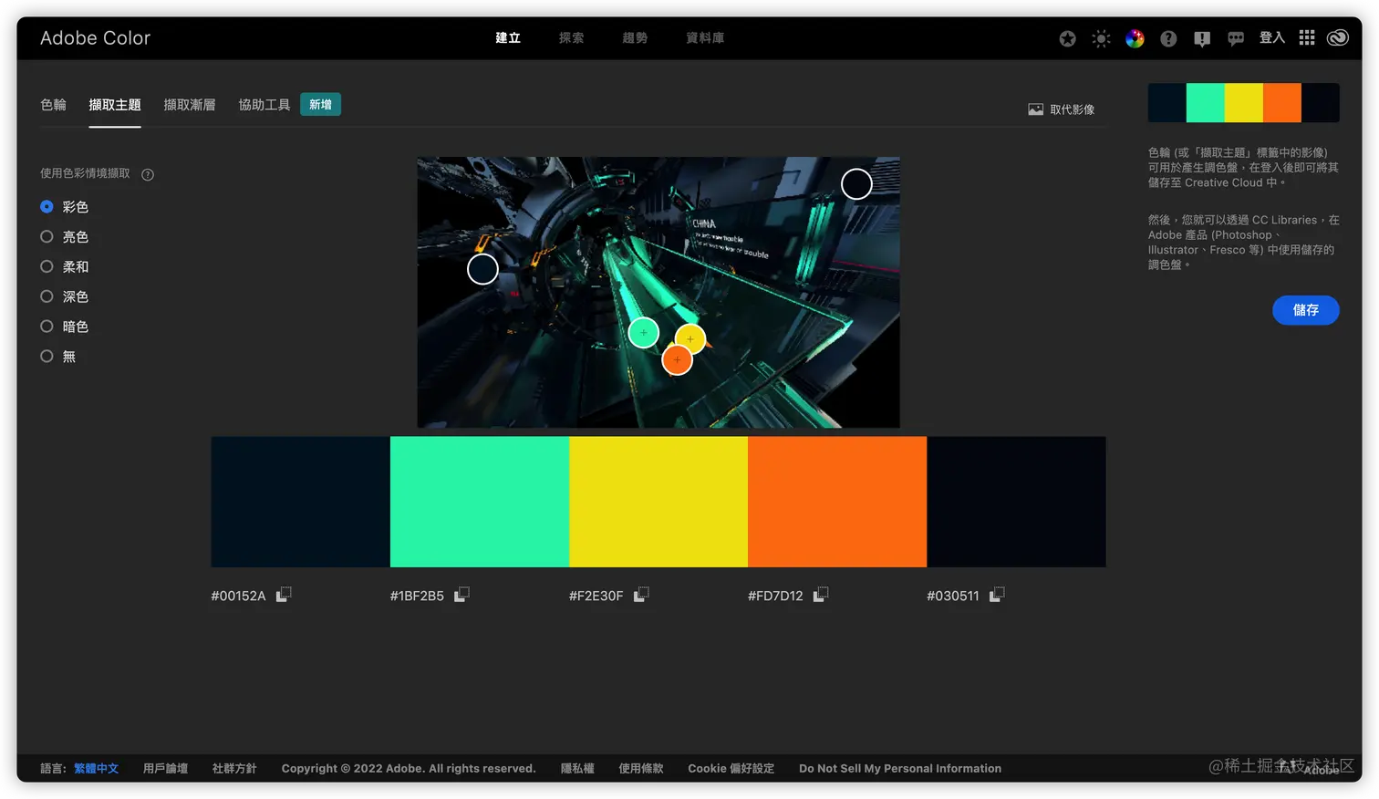Image resolution: width=1379 pixels, height=799 pixels.
Task: Toggle the sun brightness theme icon
Action: click(x=1101, y=38)
